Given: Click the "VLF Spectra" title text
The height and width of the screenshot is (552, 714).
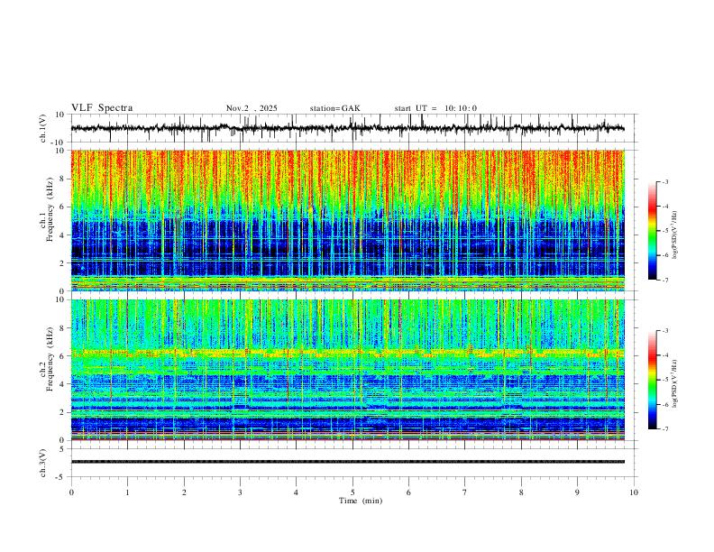Looking at the screenshot, I should [102, 108].
